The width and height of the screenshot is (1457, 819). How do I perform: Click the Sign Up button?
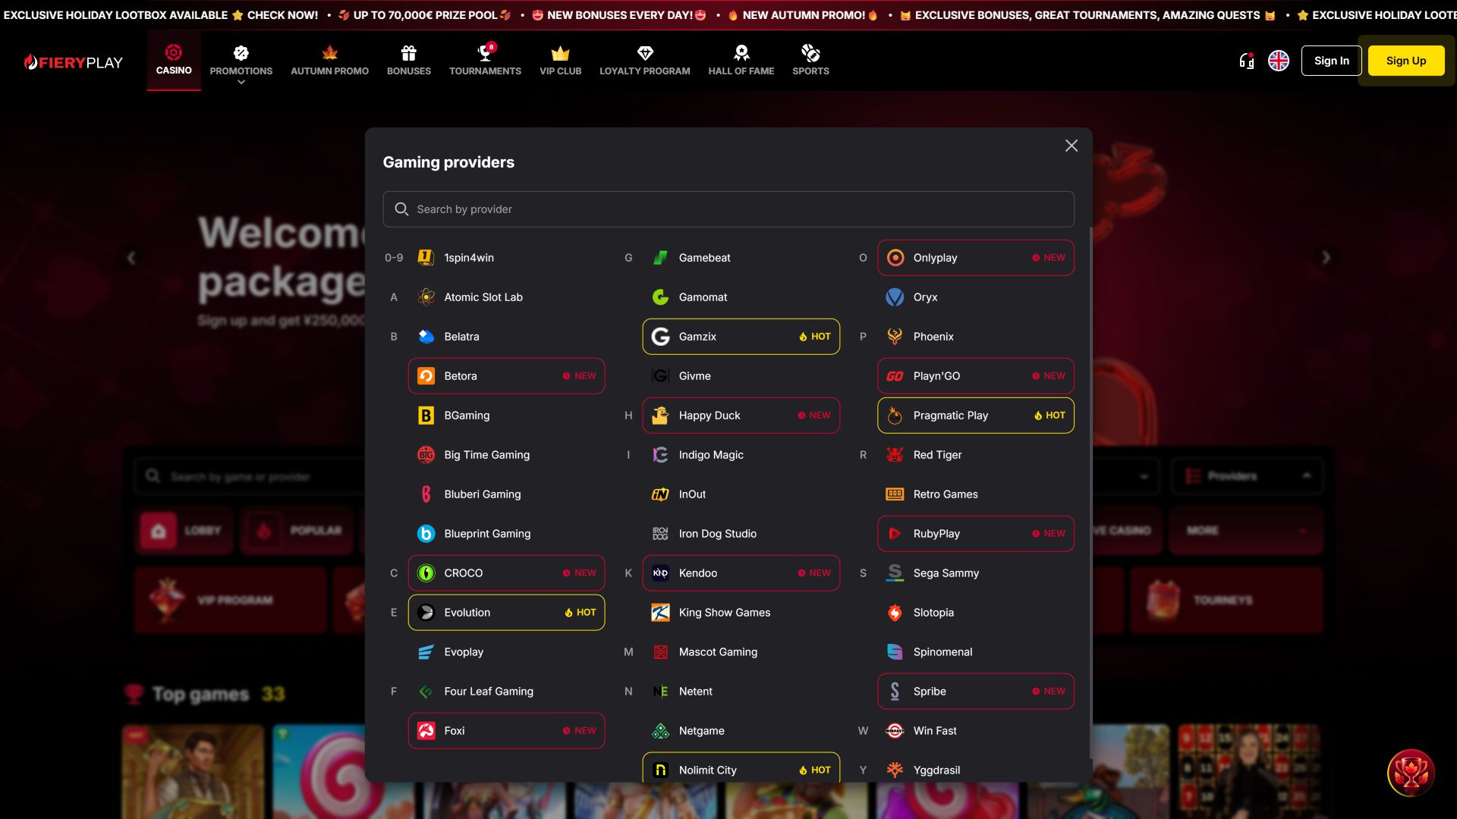pyautogui.click(x=1406, y=61)
